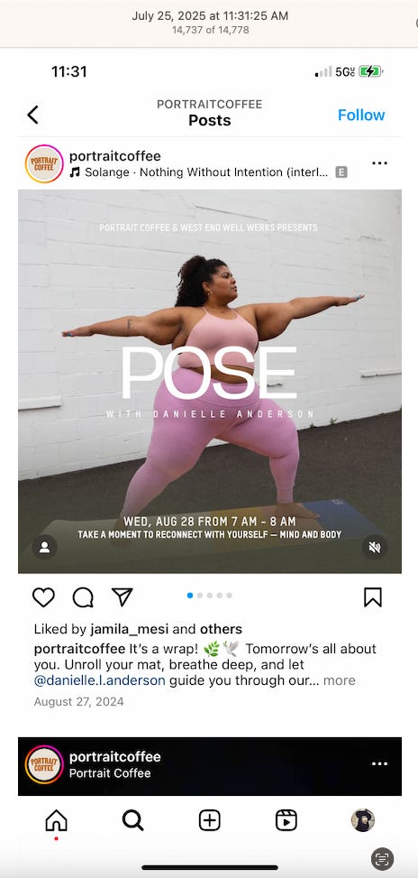Screen dimensions: 418x878
Task: Go to Home tab in bottom bar
Action: click(x=56, y=821)
